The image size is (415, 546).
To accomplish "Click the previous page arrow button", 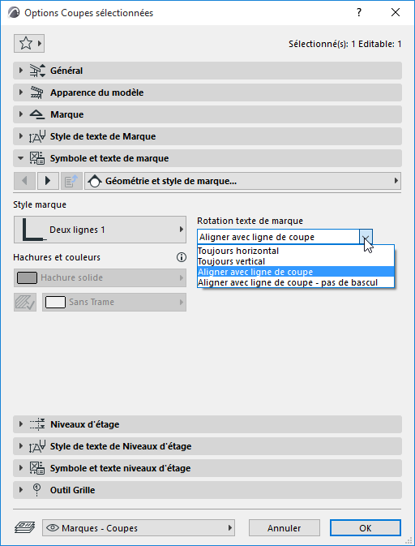I will pyautogui.click(x=24, y=180).
